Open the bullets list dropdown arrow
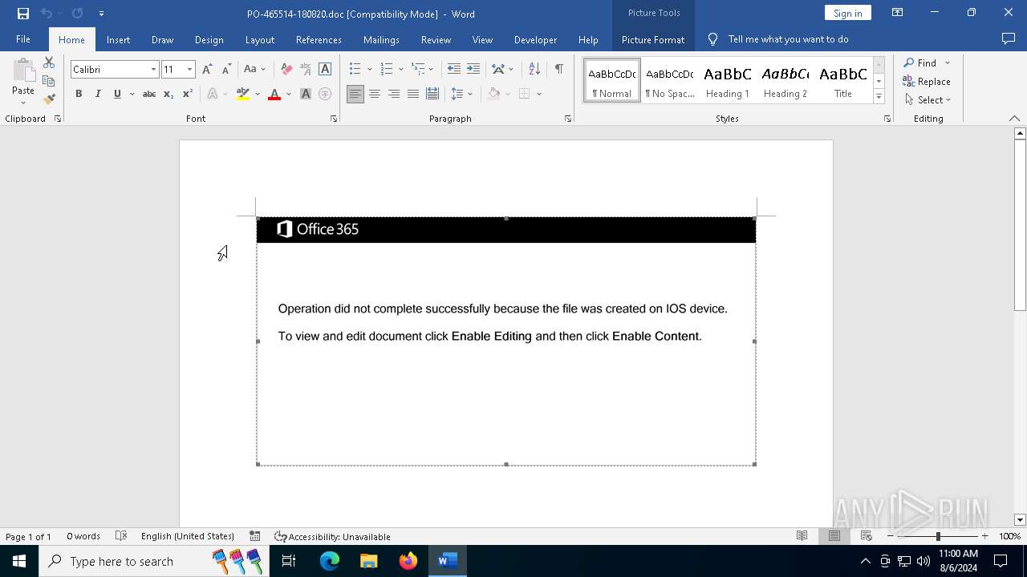The width and height of the screenshot is (1027, 577). click(369, 70)
